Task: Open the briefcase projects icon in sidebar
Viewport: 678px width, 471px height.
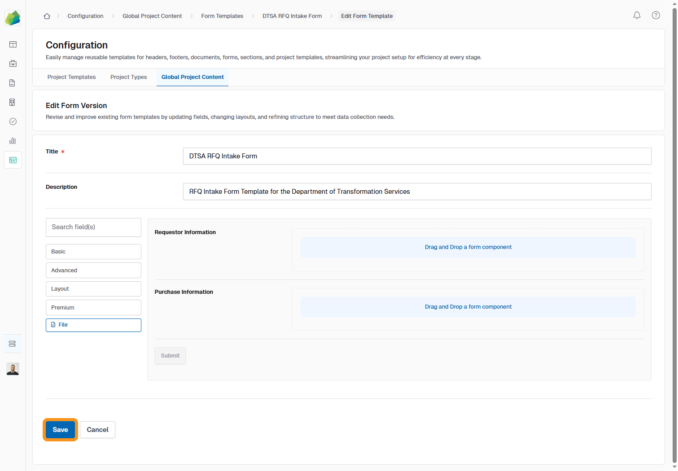Action: [x=13, y=64]
